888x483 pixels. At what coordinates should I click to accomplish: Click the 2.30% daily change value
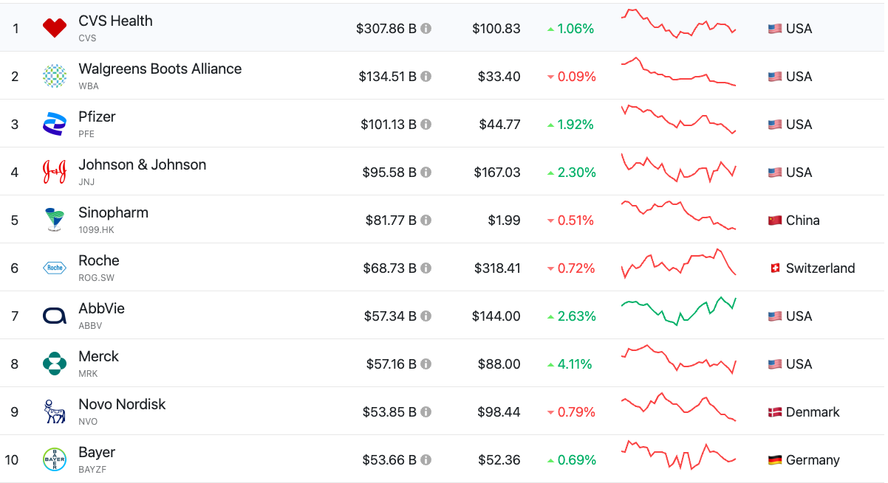(576, 173)
